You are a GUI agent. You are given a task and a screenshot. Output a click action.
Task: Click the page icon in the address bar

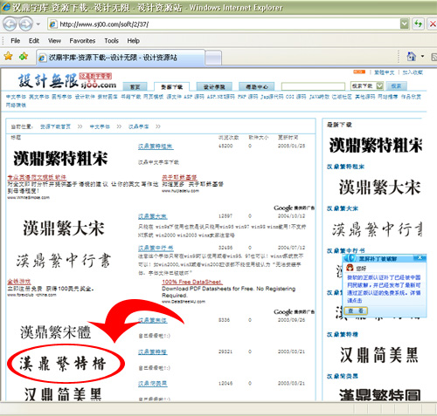pyautogui.click(x=52, y=24)
